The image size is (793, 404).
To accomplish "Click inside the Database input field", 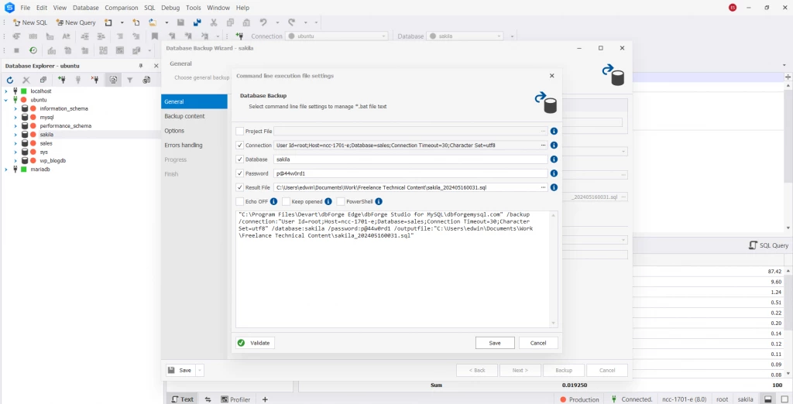I will 410,159.
